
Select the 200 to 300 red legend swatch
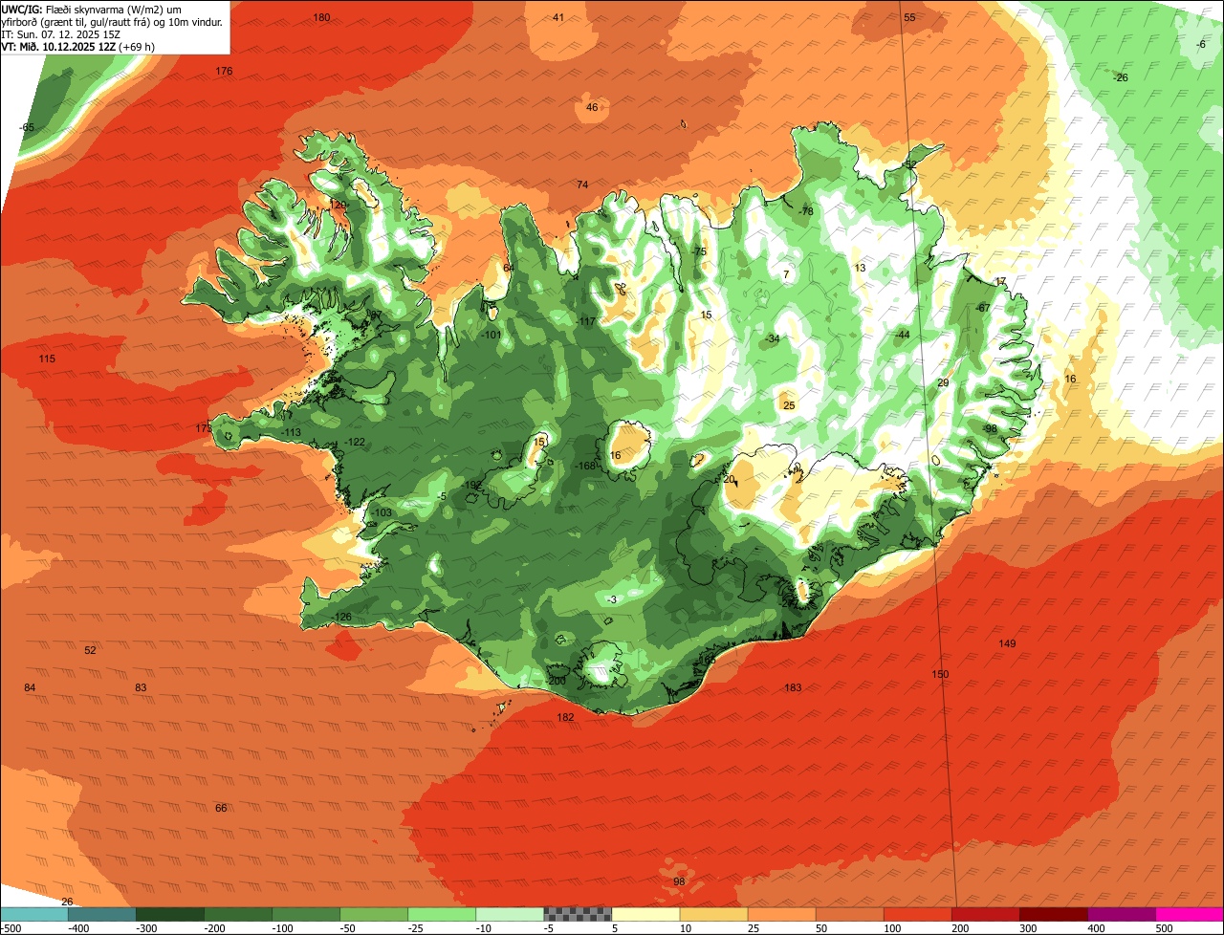click(985, 914)
